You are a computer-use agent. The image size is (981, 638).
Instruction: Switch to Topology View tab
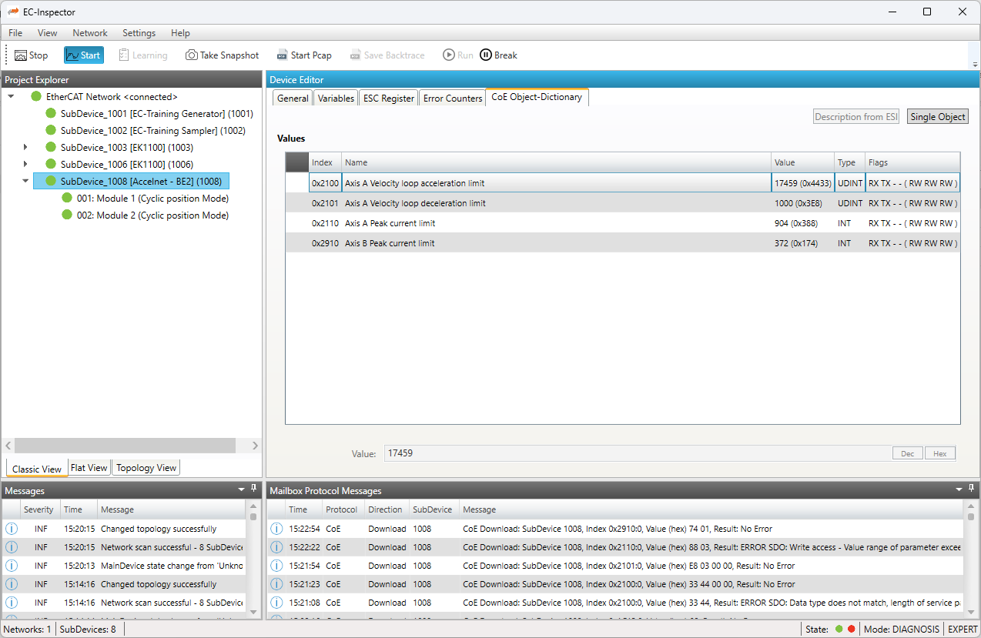(146, 468)
